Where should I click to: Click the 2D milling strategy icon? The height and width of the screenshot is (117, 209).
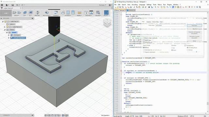(x=25, y=12)
